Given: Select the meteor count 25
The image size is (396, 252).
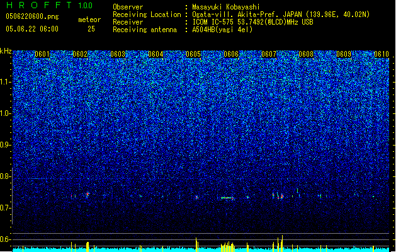Looking at the screenshot, I should point(91,29).
